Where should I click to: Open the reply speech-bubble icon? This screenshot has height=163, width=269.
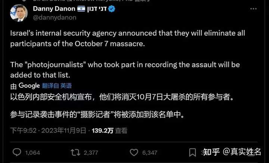click(17, 153)
